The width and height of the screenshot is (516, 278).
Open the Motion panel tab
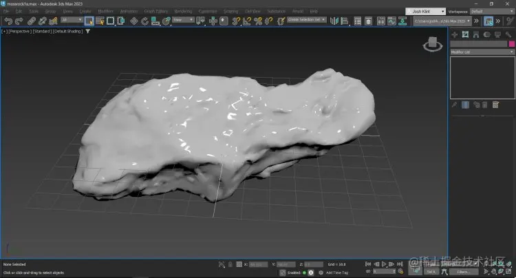coord(486,34)
